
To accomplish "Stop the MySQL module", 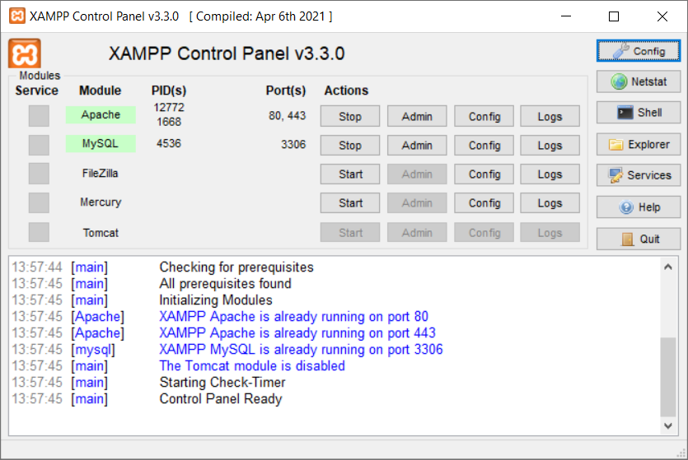I will 350,145.
